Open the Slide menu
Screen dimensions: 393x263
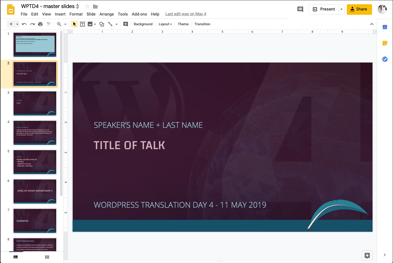pos(91,14)
